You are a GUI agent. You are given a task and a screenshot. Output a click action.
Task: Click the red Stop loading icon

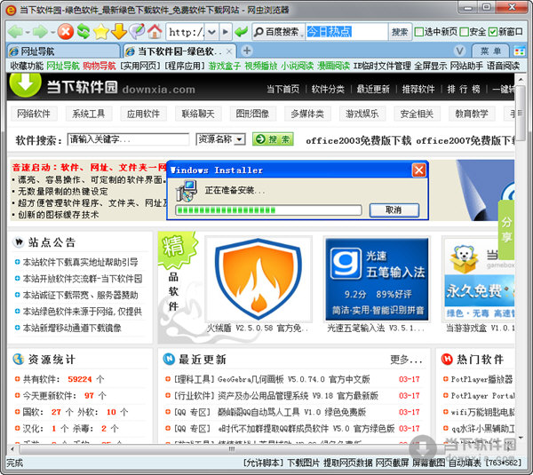pos(66,32)
